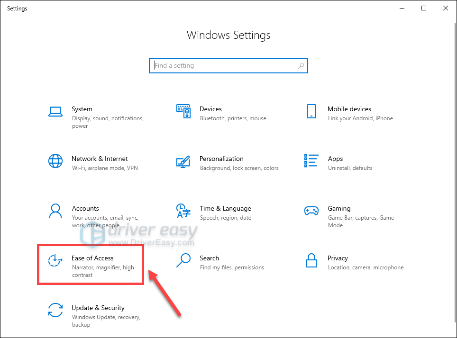
Task: Close the Settings window
Action: [446, 8]
